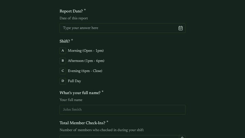245x138 pixels.
Task: Click the Your full name helper text
Action: pos(71,100)
